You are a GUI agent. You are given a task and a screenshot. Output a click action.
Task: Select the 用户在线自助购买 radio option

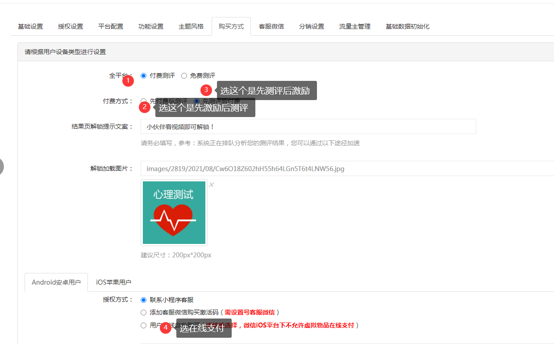tap(143, 325)
